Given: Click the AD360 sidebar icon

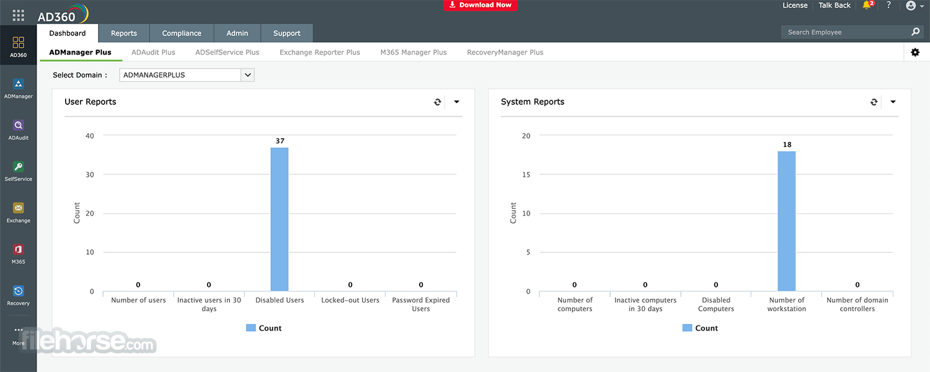Looking at the screenshot, I should coord(19,47).
